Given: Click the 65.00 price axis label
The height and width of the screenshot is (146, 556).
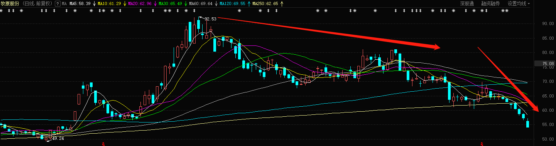Looking at the screenshot, I should coord(548,96).
